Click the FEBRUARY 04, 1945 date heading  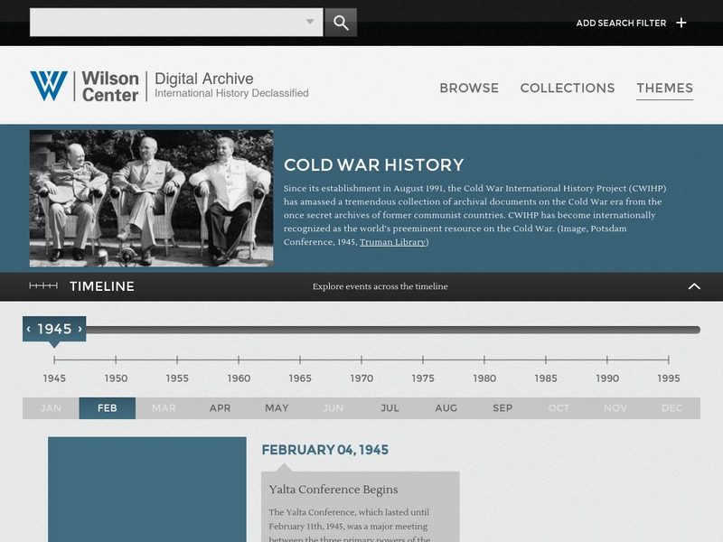click(x=325, y=450)
